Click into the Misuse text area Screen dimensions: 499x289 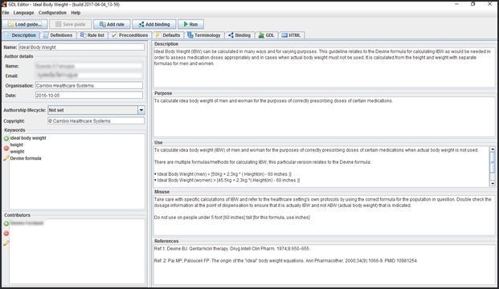point(324,216)
